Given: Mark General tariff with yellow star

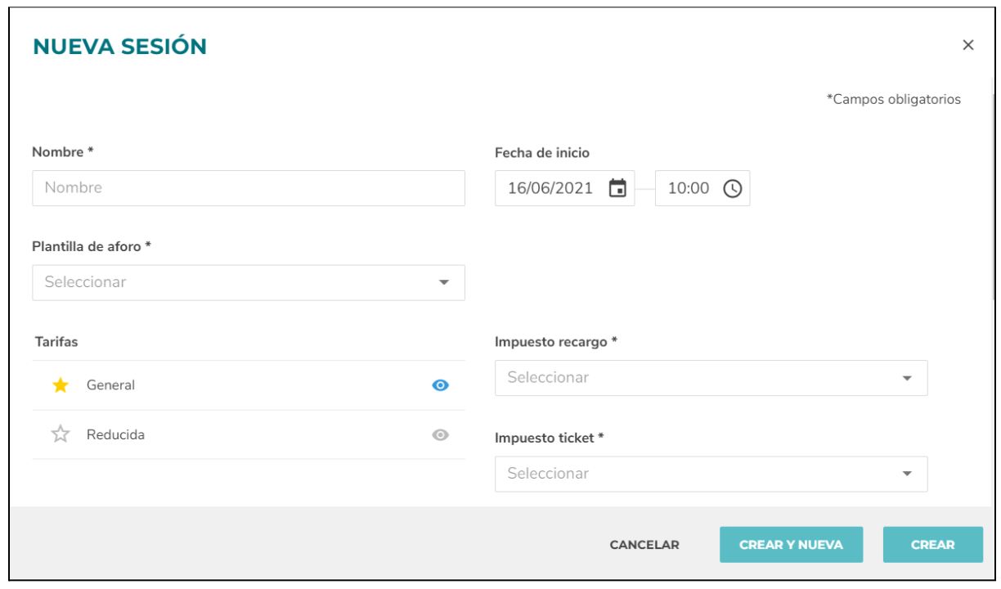Looking at the screenshot, I should point(61,385).
